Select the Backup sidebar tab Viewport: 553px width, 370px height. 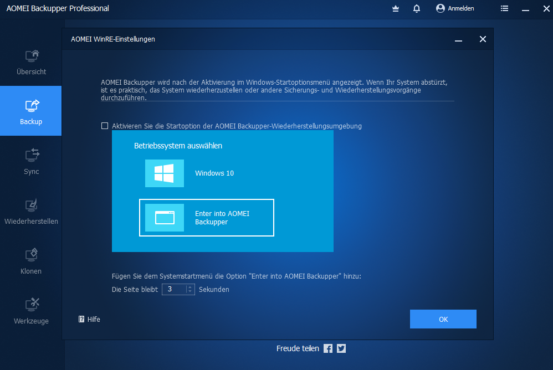pyautogui.click(x=31, y=111)
